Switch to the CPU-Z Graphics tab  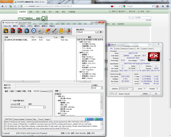pyautogui.click(x=145, y=49)
